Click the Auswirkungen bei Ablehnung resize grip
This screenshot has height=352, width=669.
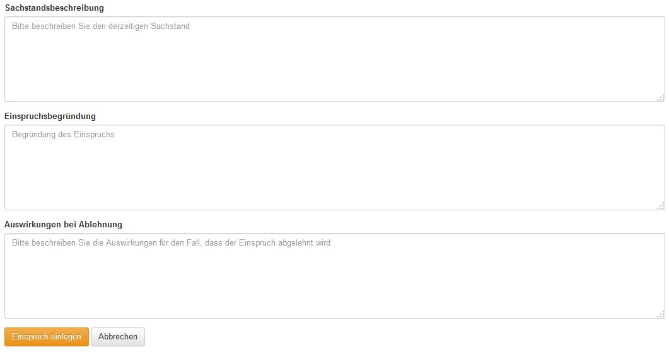point(660,314)
